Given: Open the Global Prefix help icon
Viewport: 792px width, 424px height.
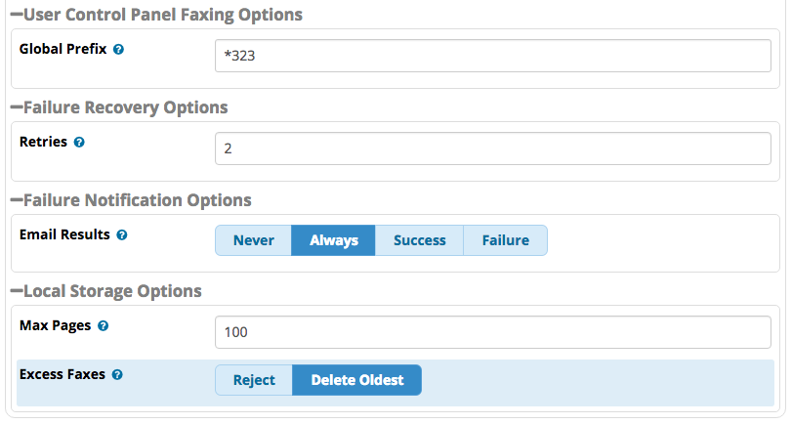Looking at the screenshot, I should pyautogui.click(x=118, y=50).
